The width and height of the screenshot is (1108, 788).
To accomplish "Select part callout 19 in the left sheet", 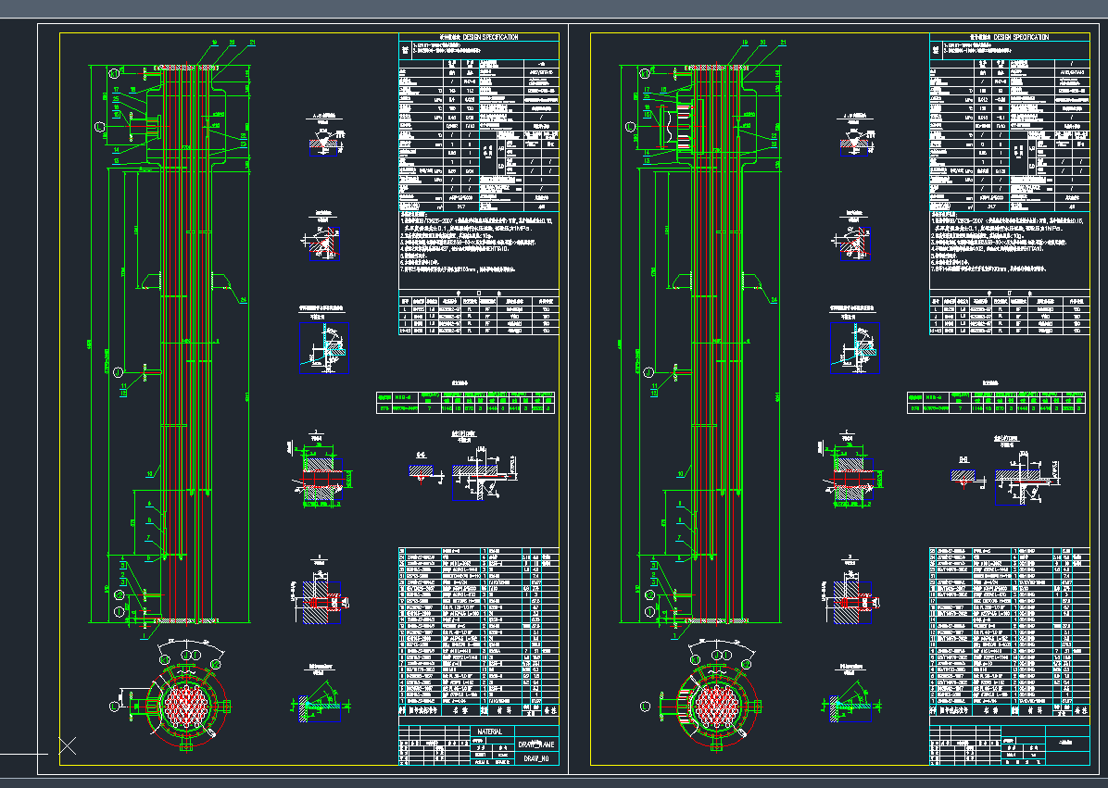I will (214, 43).
